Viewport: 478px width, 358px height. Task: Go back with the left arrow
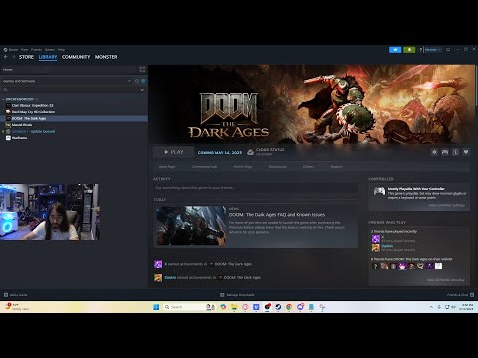6,57
